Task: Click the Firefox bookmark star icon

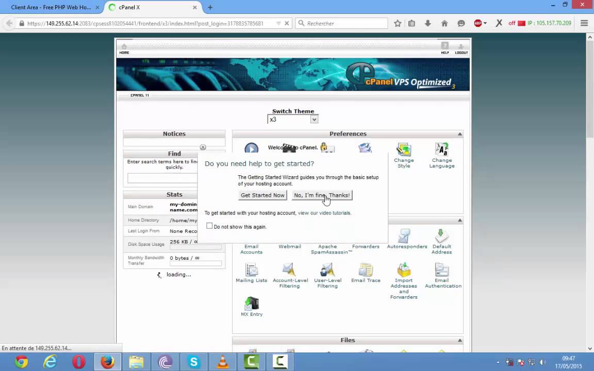Action: point(398,24)
